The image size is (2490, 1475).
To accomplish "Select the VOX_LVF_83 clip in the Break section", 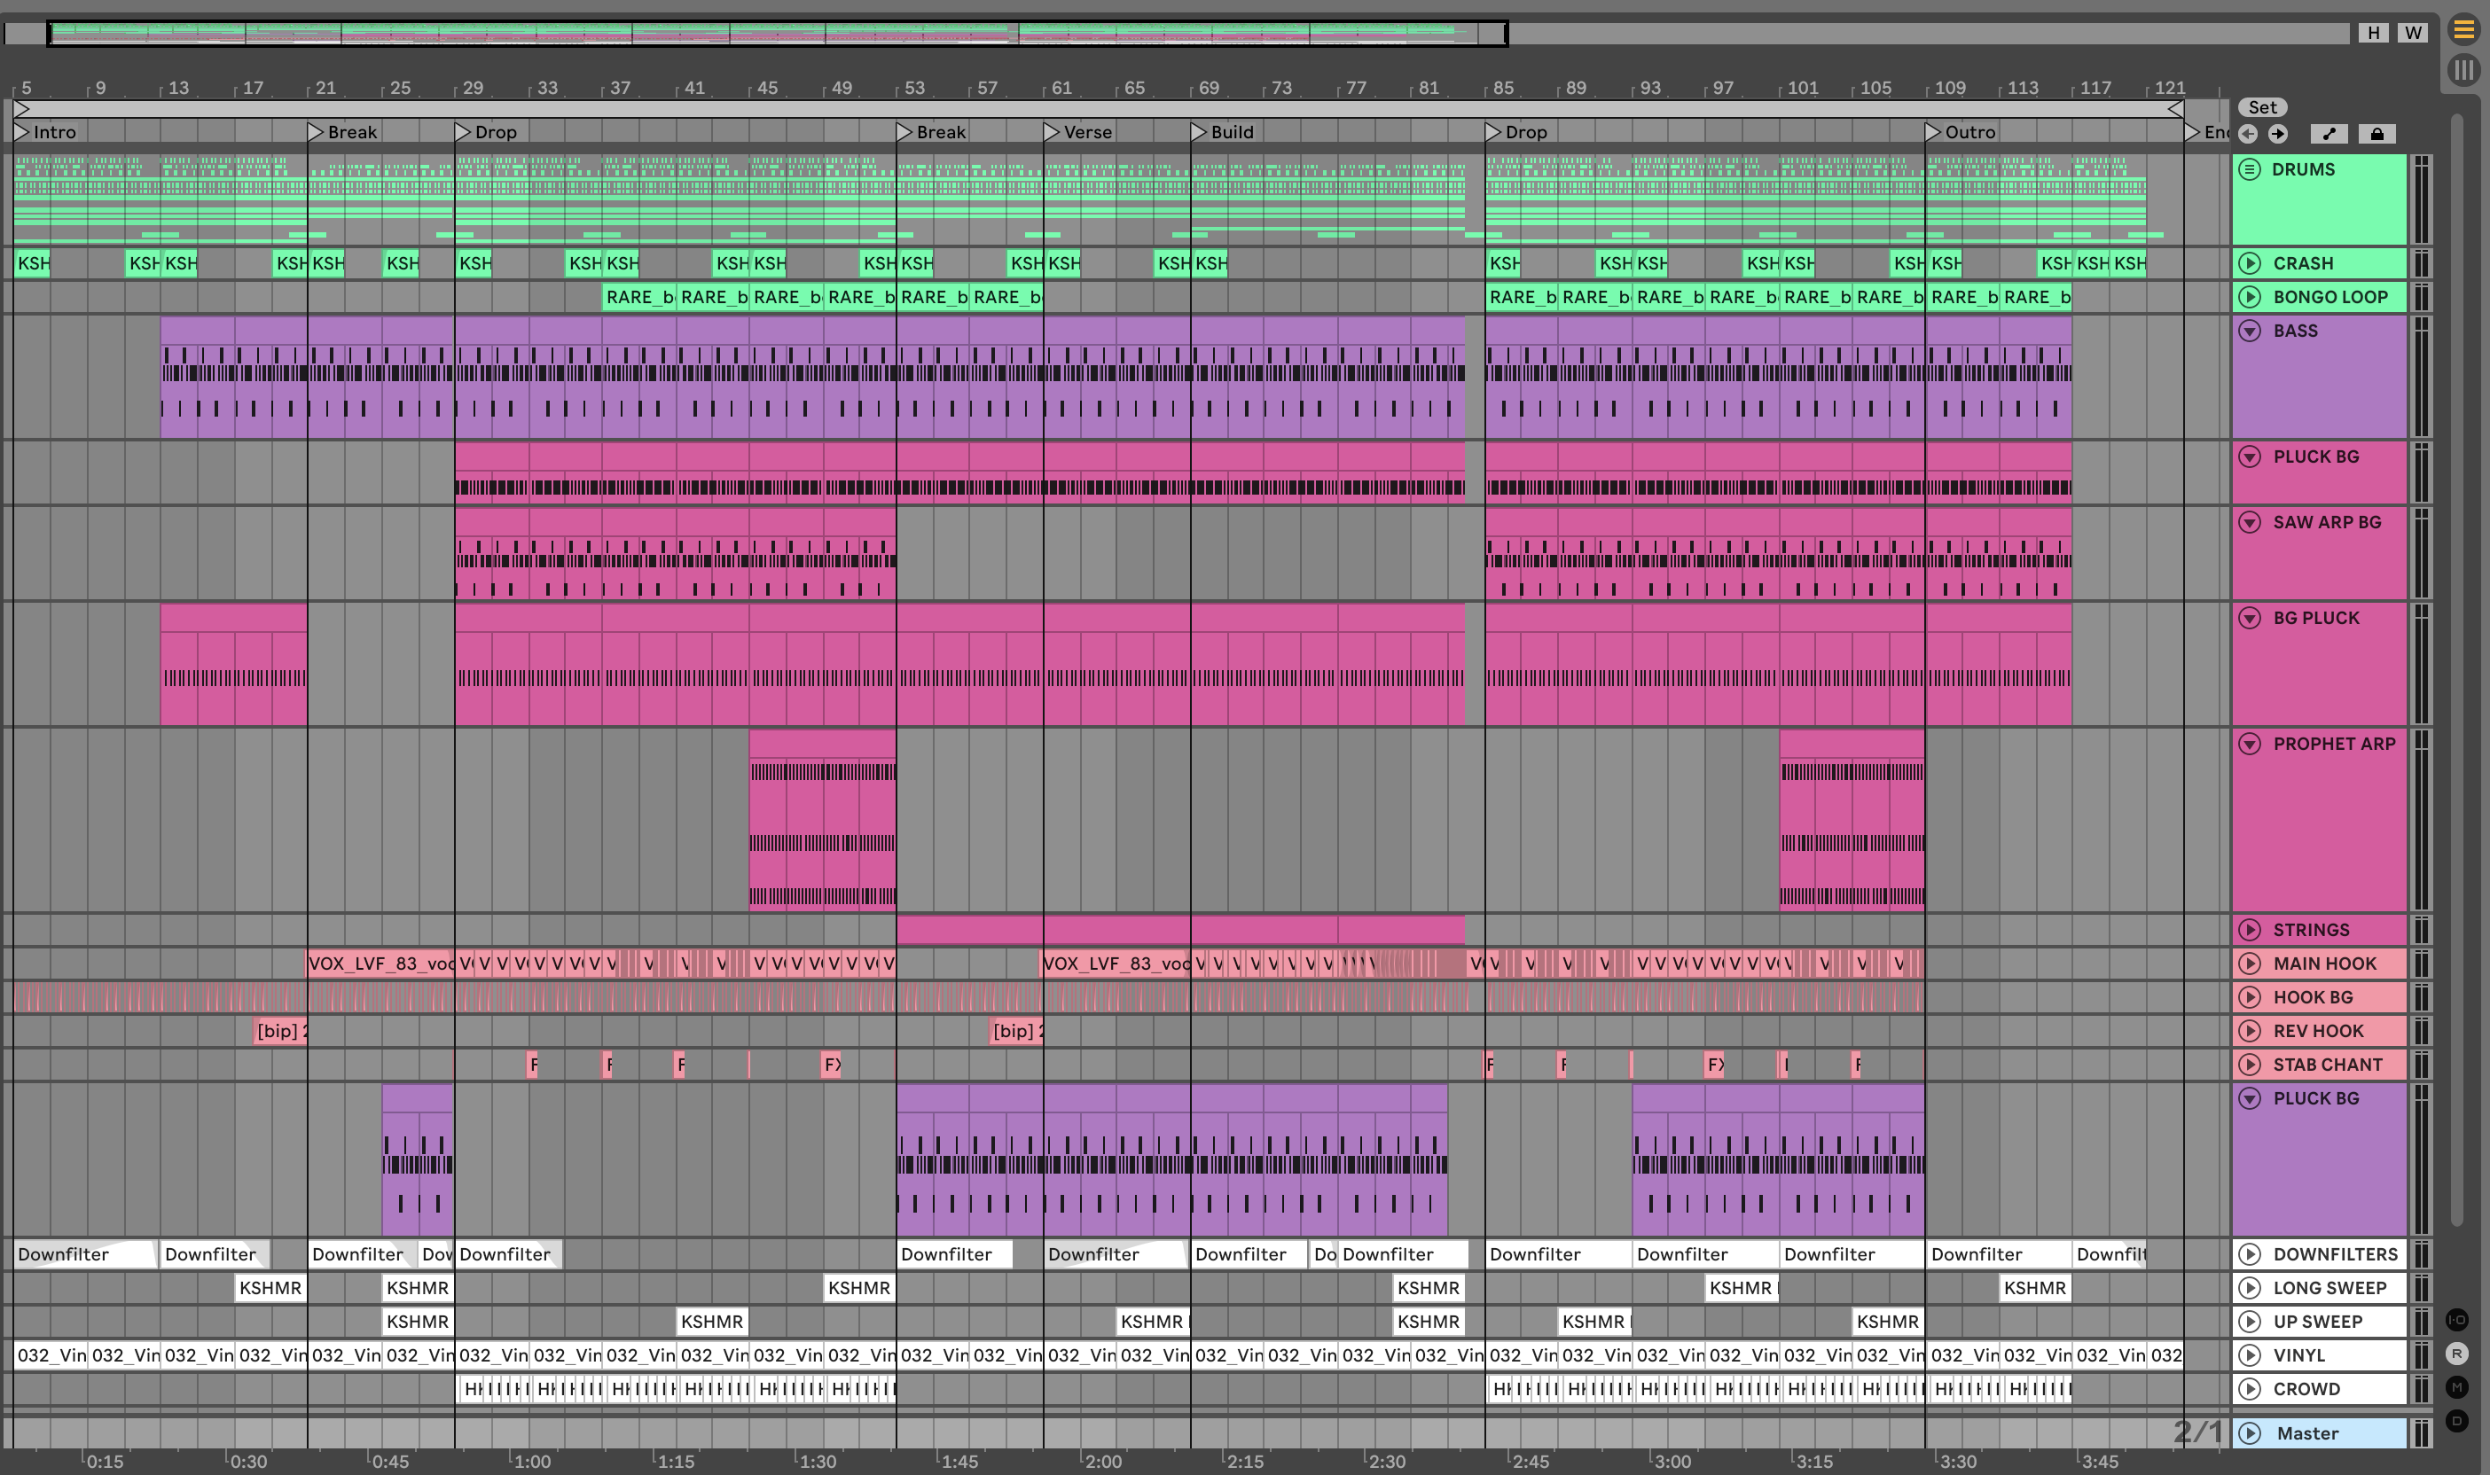I will pos(380,964).
